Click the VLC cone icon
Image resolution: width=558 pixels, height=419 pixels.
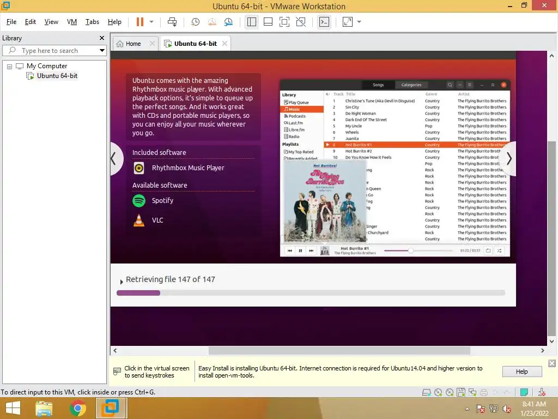pos(139,220)
